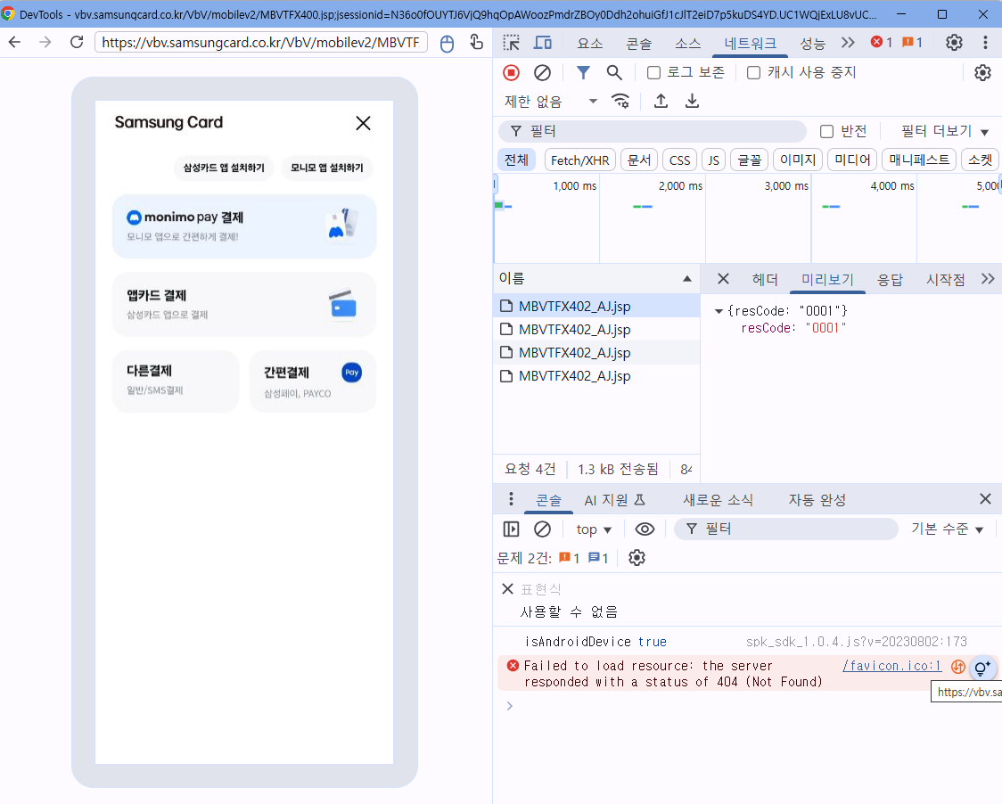Image resolution: width=1002 pixels, height=804 pixels.
Task: Open DevTools main settings gear
Action: click(x=954, y=43)
